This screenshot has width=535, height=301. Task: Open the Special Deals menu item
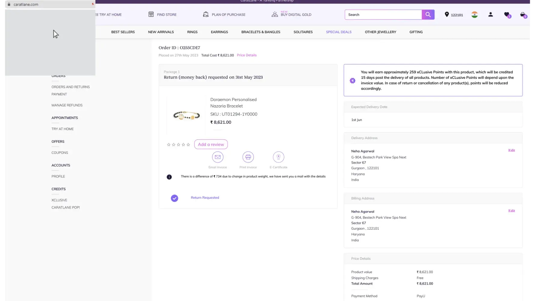pos(339,32)
